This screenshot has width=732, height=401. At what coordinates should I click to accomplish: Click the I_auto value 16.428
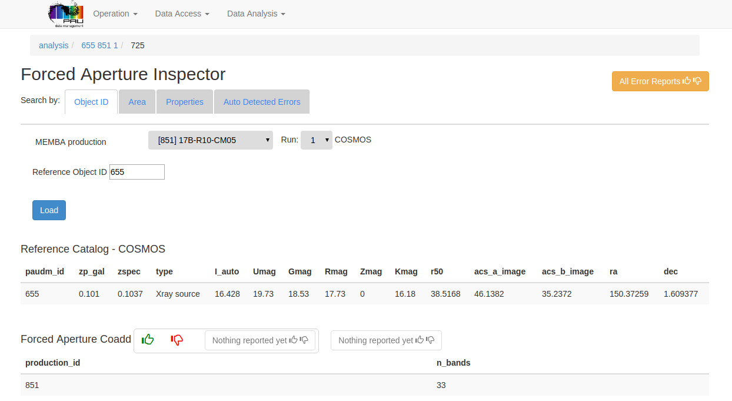click(x=227, y=293)
